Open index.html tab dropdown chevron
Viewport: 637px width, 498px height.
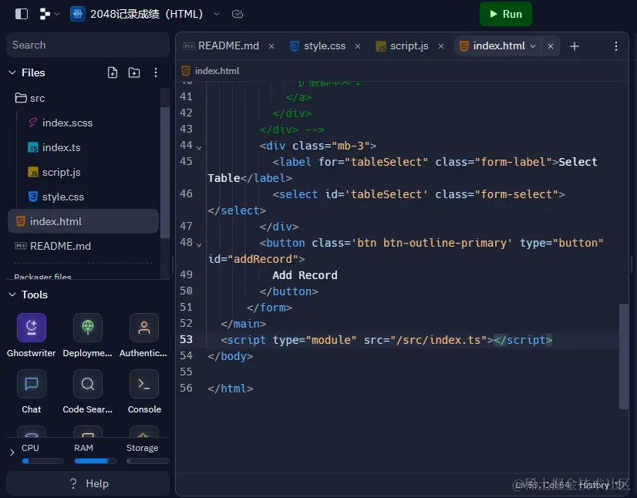coord(533,46)
